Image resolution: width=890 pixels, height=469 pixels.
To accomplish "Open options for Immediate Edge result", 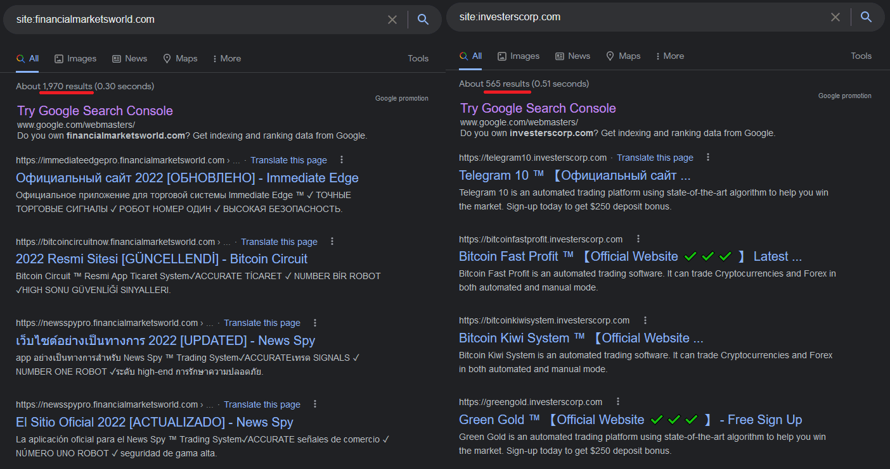I will coord(342,160).
